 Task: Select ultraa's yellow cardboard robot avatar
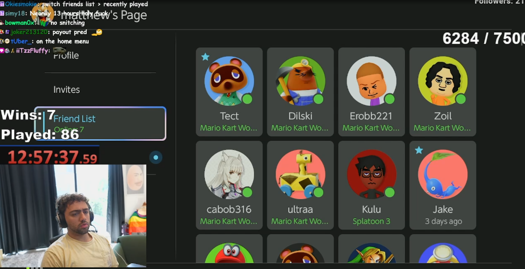click(300, 174)
